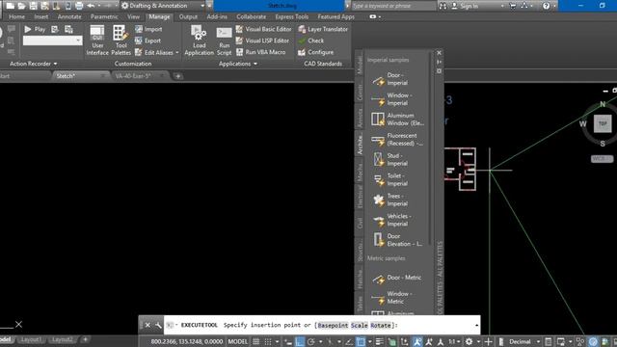The image size is (617, 347).
Task: Choose Basepoint option in command line
Action: [x=333, y=326]
